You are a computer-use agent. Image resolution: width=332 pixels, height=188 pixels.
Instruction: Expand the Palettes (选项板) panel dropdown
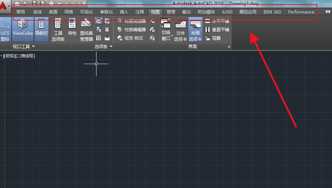pyautogui.click(x=104, y=46)
